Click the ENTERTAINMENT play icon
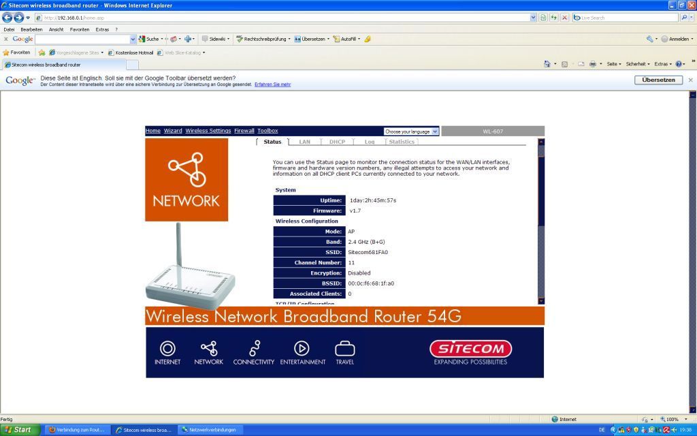 click(303, 354)
